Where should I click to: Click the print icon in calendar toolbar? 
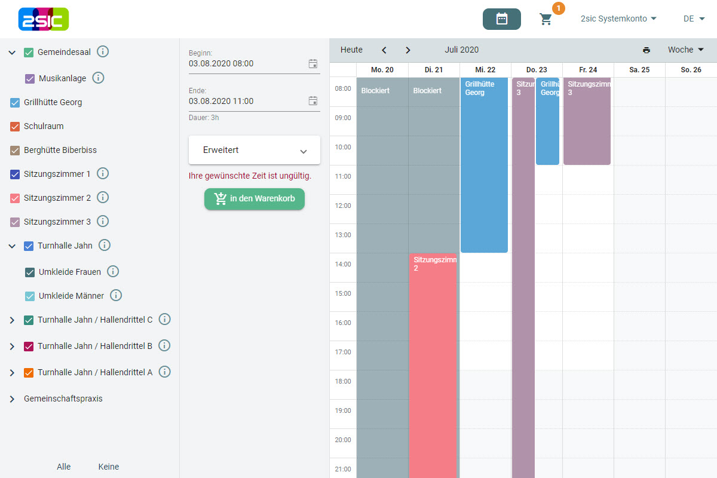pos(646,50)
